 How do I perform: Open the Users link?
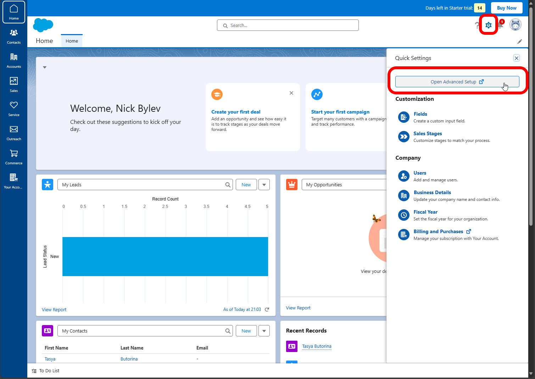point(420,173)
